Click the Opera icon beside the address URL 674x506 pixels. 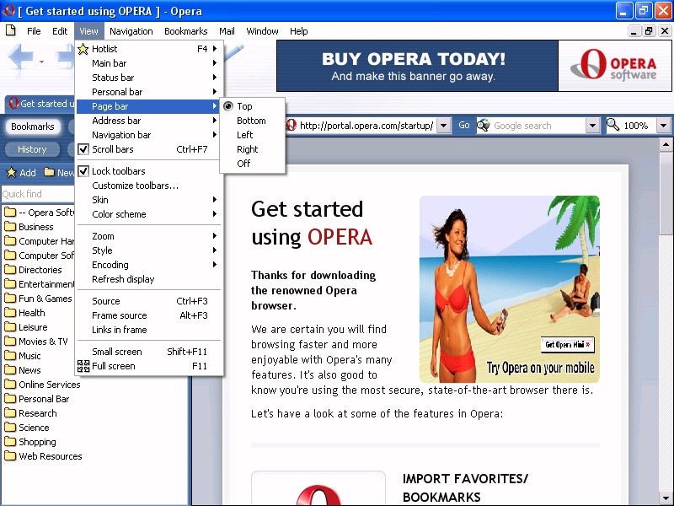pyautogui.click(x=291, y=125)
